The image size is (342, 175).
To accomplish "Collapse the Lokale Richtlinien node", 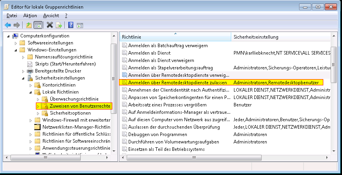I will pos(30,92).
